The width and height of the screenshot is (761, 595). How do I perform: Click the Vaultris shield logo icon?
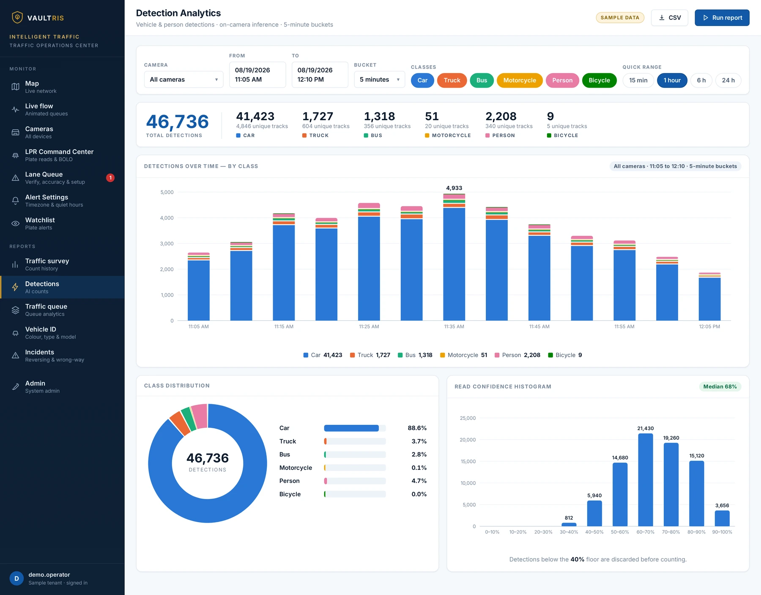(17, 17)
